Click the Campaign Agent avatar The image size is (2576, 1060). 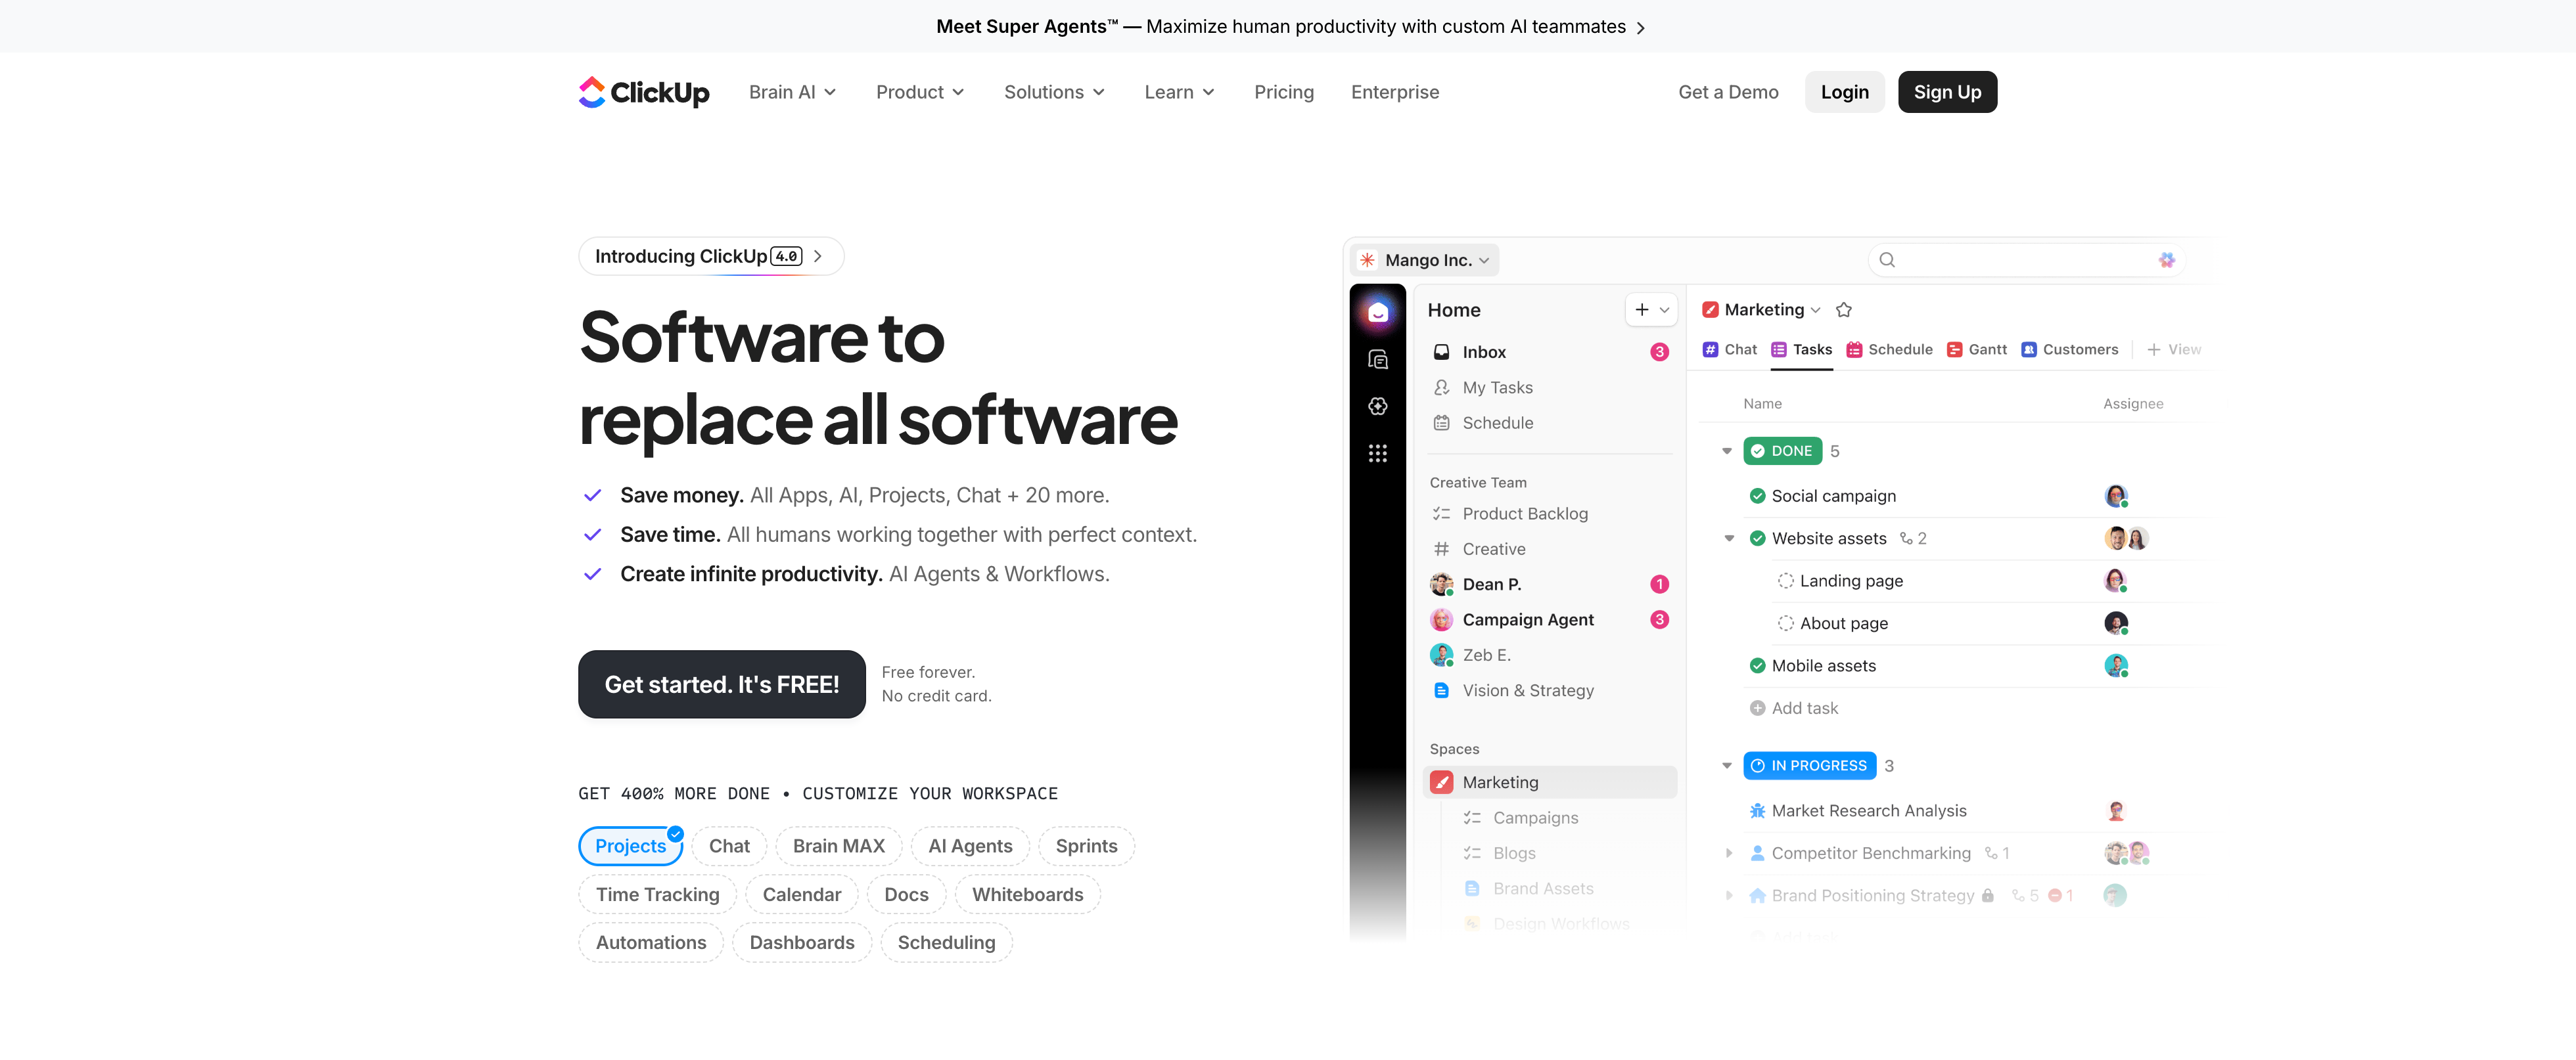pos(1441,619)
